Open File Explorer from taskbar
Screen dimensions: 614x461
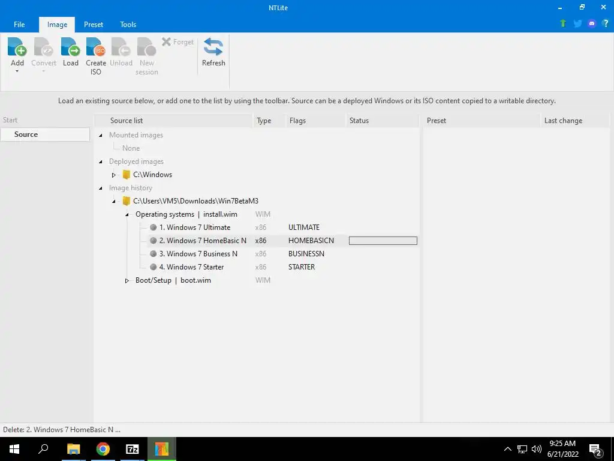pyautogui.click(x=73, y=449)
